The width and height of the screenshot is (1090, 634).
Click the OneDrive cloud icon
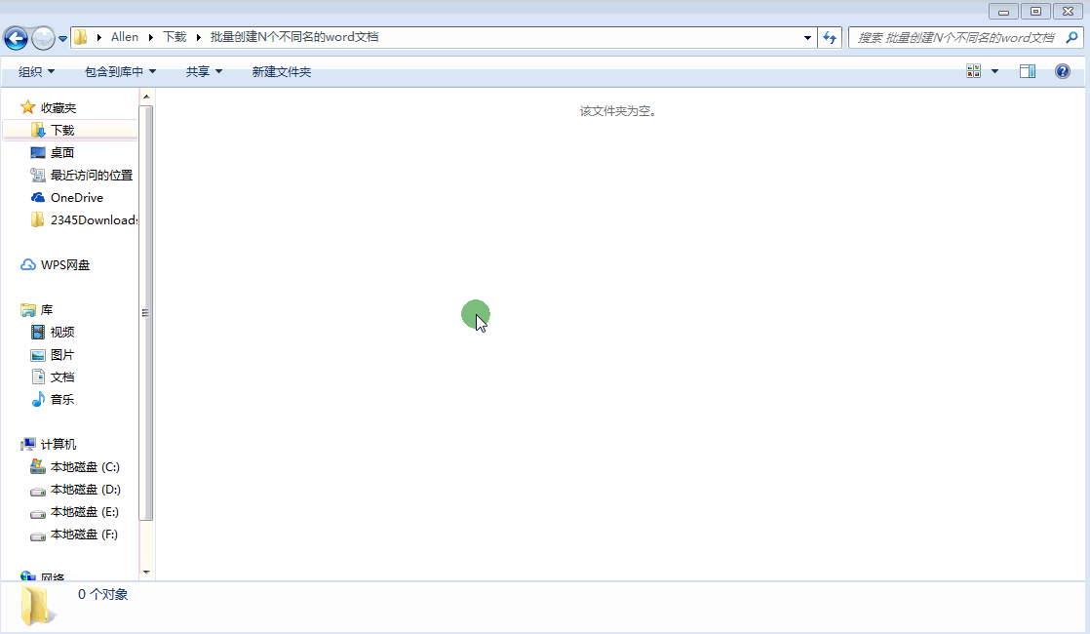(38, 197)
